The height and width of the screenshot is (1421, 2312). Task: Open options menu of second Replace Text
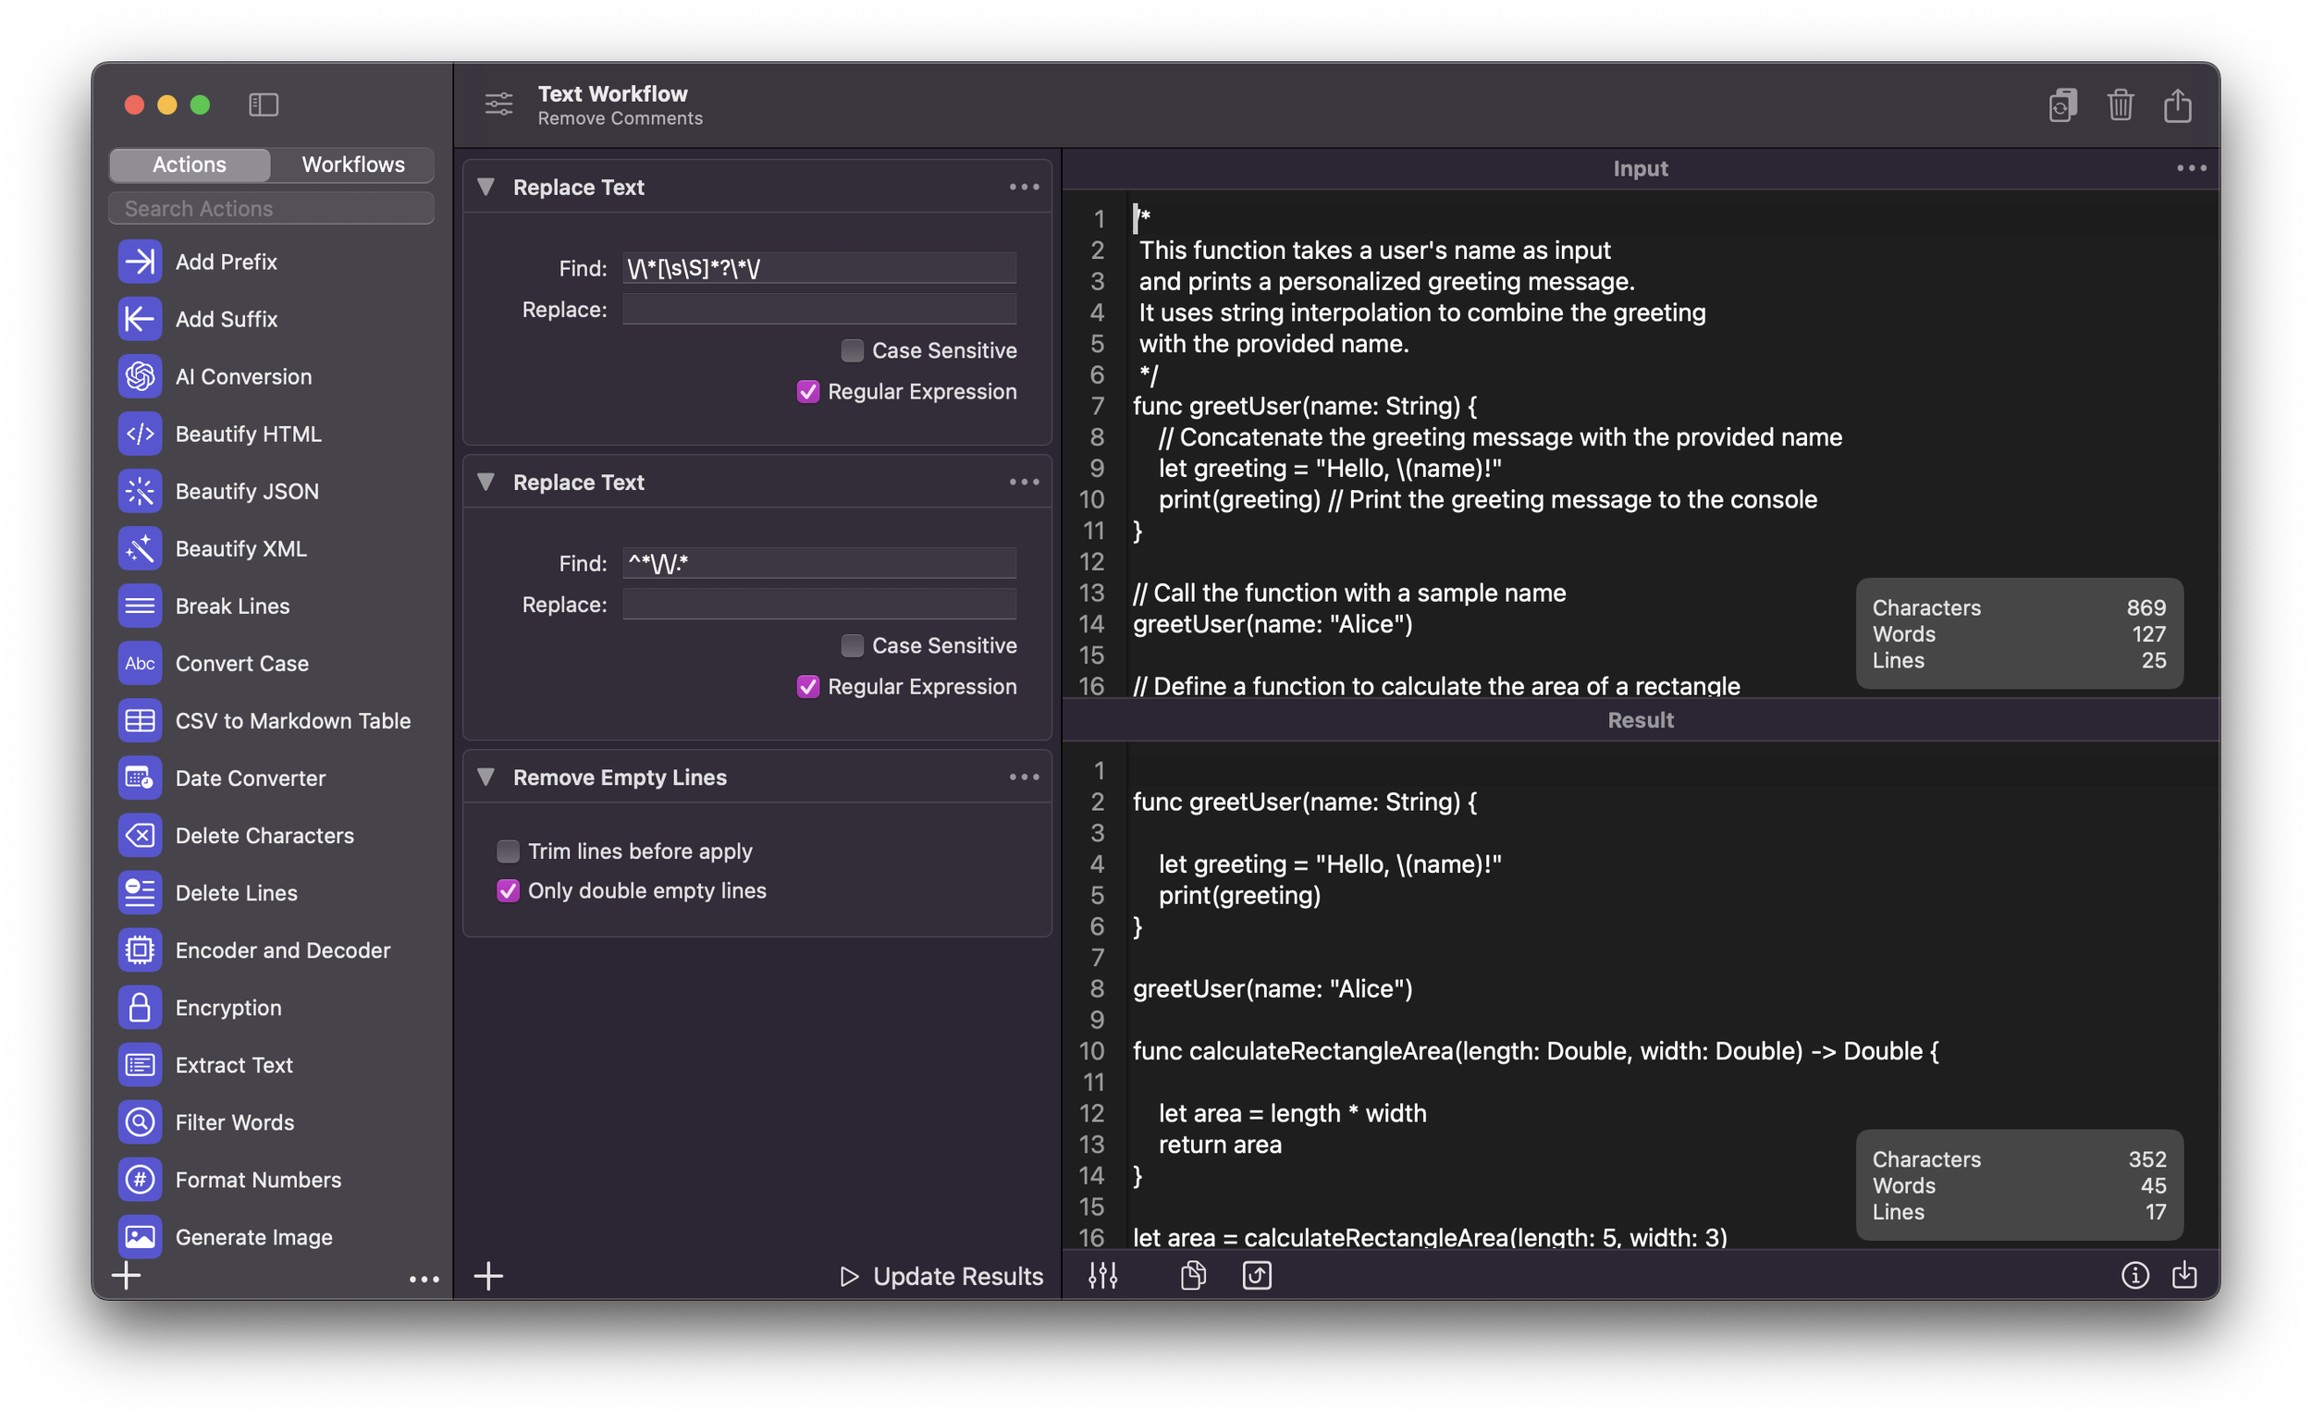click(x=1024, y=482)
